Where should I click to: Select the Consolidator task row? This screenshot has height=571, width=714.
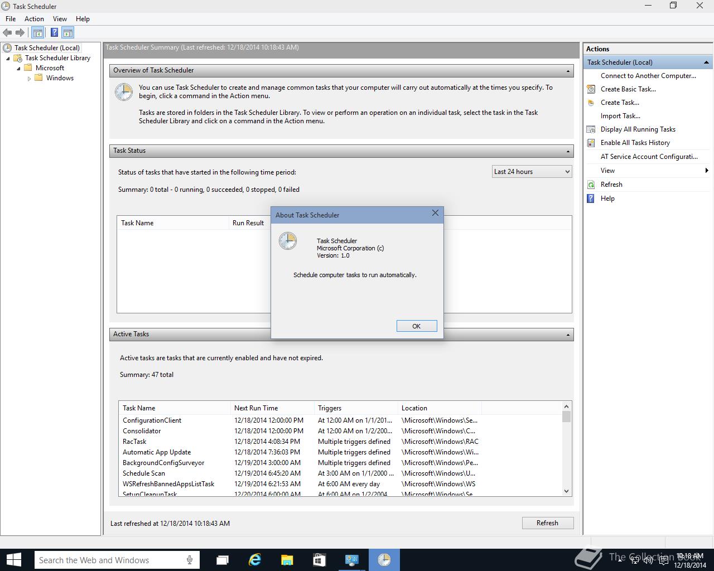tap(340, 431)
